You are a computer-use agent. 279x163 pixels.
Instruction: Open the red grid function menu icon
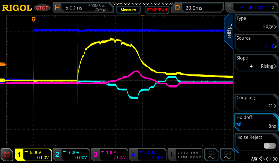tap(7, 155)
